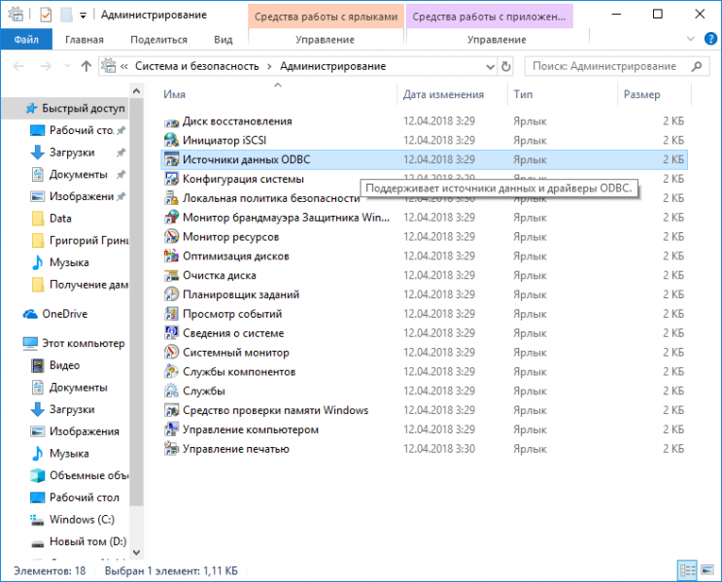Click the back navigation arrow

18,66
